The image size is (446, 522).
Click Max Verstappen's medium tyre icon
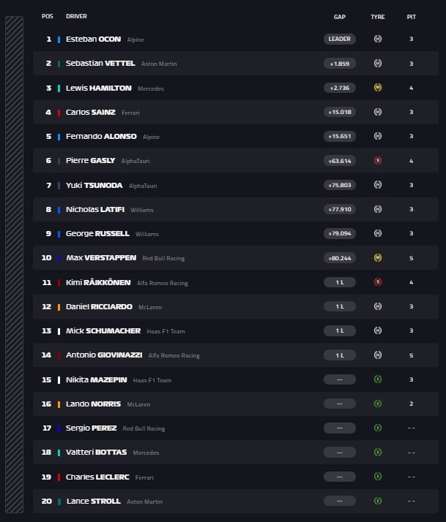pyautogui.click(x=378, y=258)
